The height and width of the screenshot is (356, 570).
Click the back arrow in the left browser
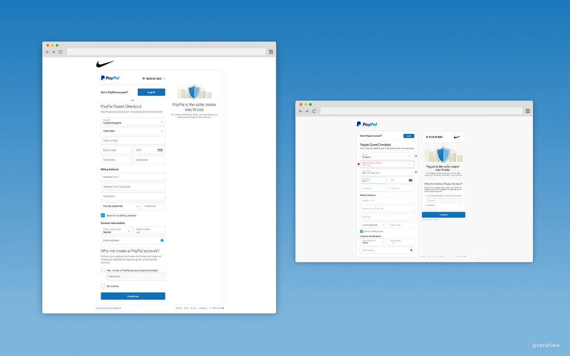47,52
